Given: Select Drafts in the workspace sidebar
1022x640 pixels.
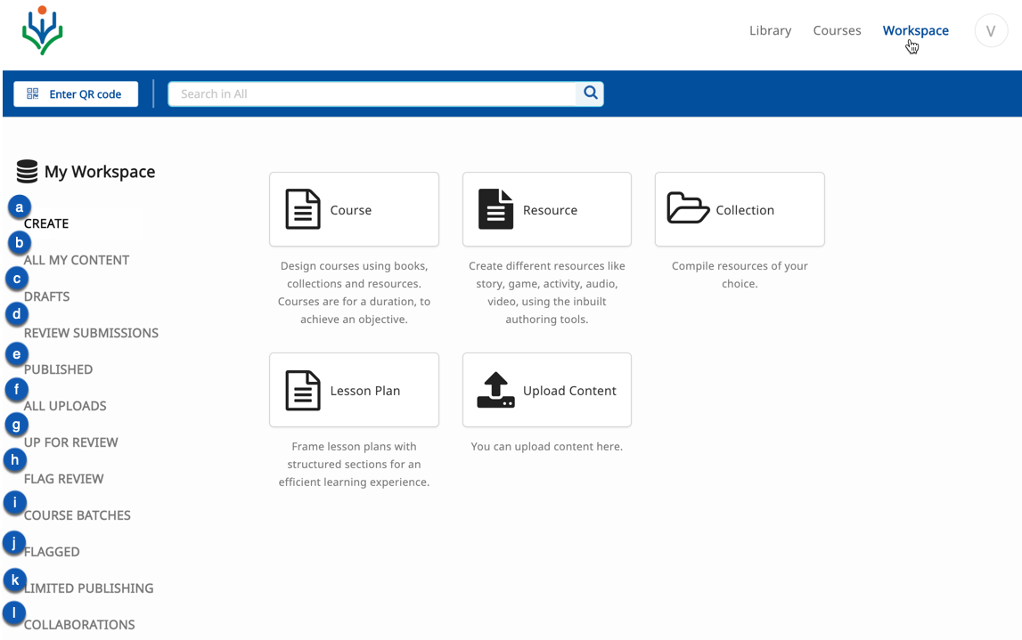Looking at the screenshot, I should coord(47,296).
